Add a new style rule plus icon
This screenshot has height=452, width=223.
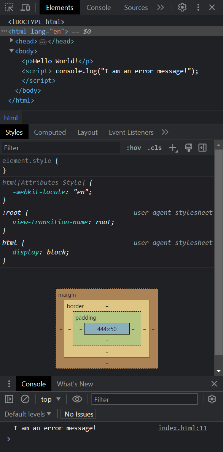(x=173, y=148)
